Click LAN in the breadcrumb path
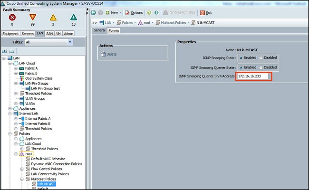This screenshot has height=190, width=309. tap(108, 23)
